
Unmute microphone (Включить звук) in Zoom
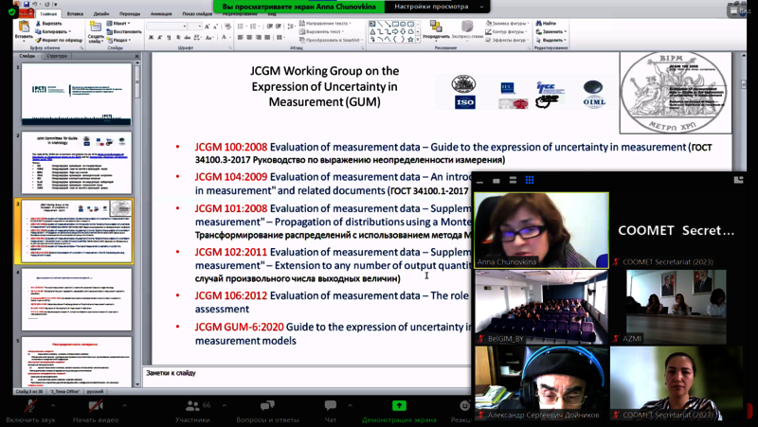tap(30, 411)
